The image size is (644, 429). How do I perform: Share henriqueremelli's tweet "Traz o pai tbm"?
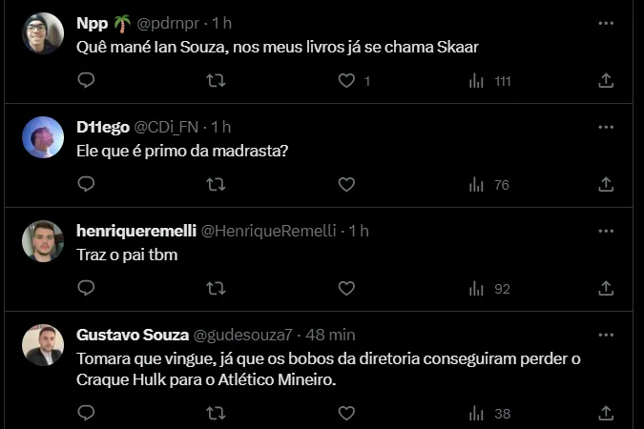point(605,288)
